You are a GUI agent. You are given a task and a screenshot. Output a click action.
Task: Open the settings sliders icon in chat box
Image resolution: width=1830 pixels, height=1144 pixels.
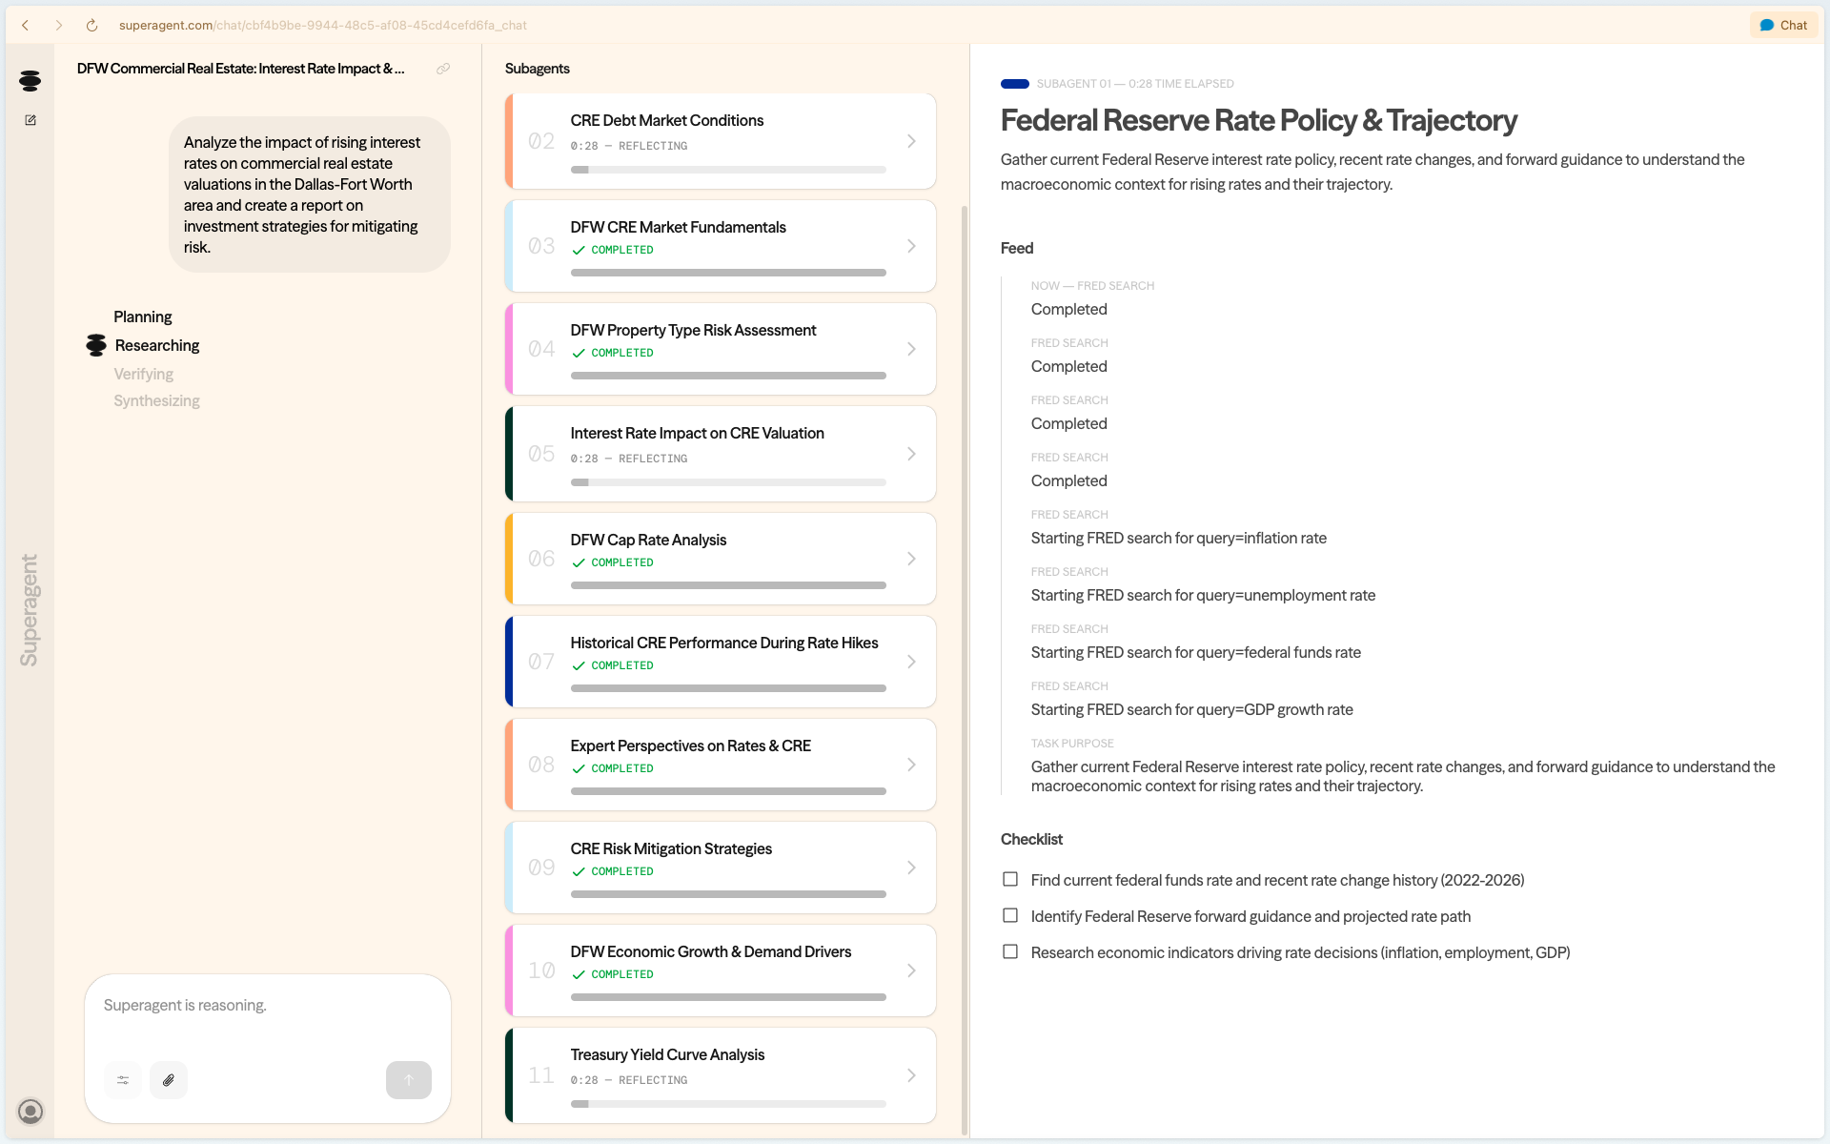[123, 1080]
